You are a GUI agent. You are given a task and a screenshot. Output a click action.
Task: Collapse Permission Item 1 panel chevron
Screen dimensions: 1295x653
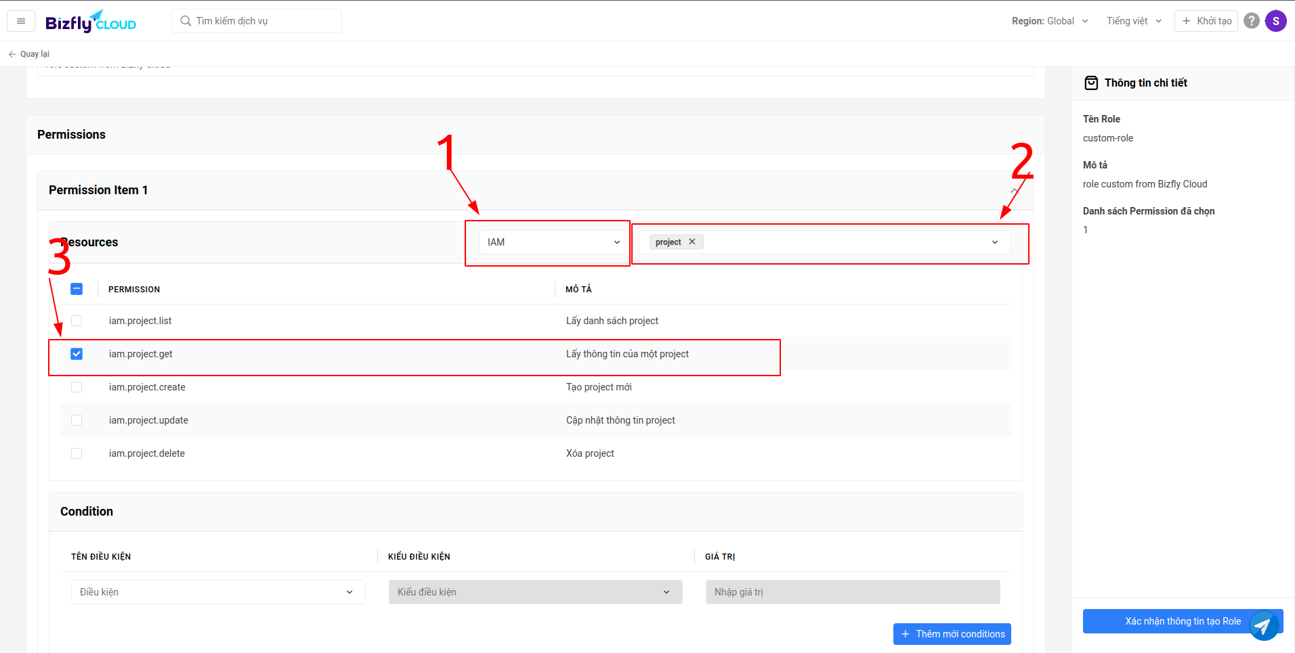click(x=1014, y=191)
